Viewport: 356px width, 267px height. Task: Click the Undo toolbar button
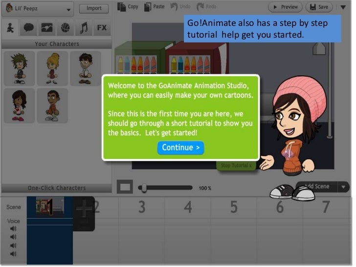pyautogui.click(x=180, y=7)
